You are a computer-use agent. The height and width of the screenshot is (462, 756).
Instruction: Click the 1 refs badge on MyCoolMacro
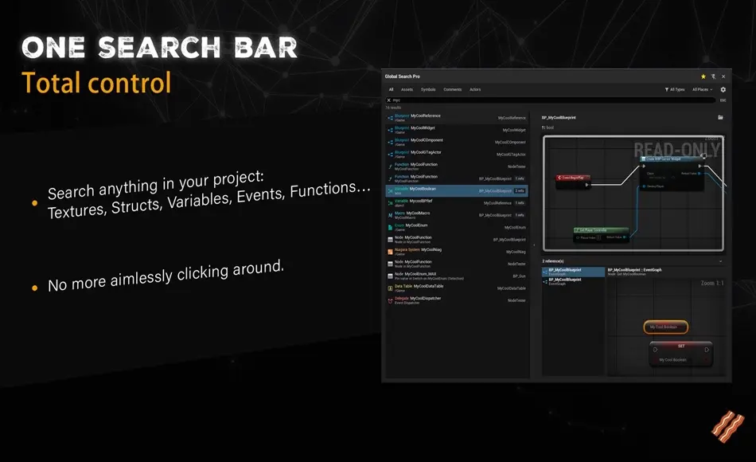[520, 215]
